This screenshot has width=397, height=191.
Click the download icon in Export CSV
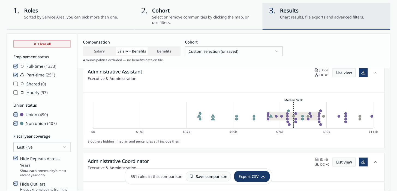(x=263, y=177)
